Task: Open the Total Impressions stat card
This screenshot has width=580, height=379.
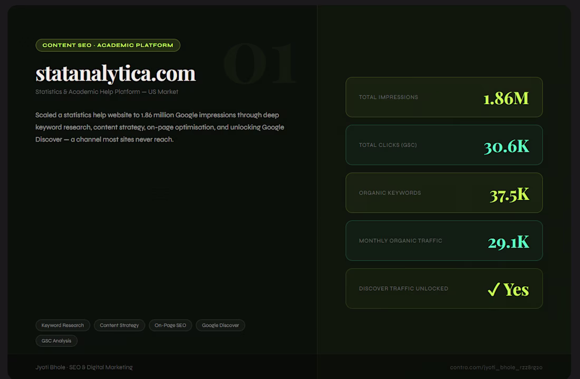Action: 444,97
